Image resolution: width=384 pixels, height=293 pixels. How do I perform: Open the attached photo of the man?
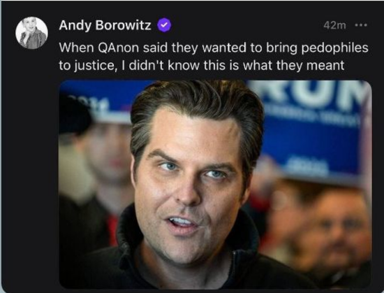216,184
